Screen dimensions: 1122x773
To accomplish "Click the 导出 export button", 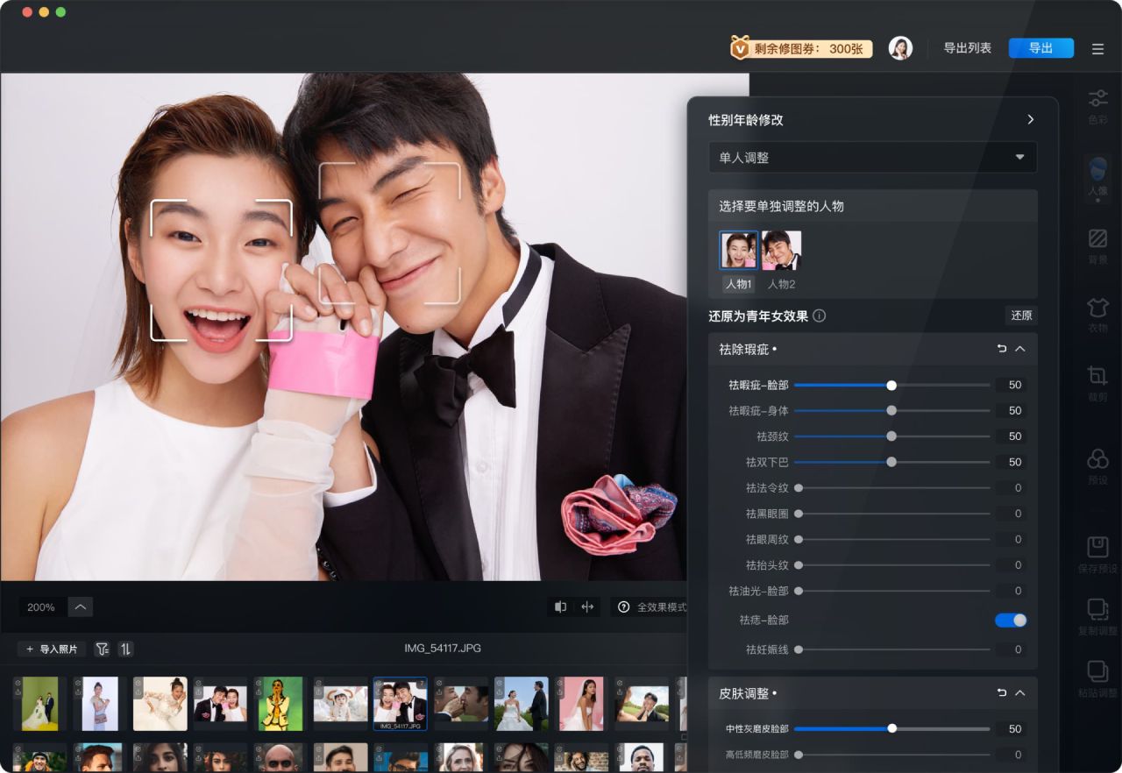I will pyautogui.click(x=1040, y=48).
